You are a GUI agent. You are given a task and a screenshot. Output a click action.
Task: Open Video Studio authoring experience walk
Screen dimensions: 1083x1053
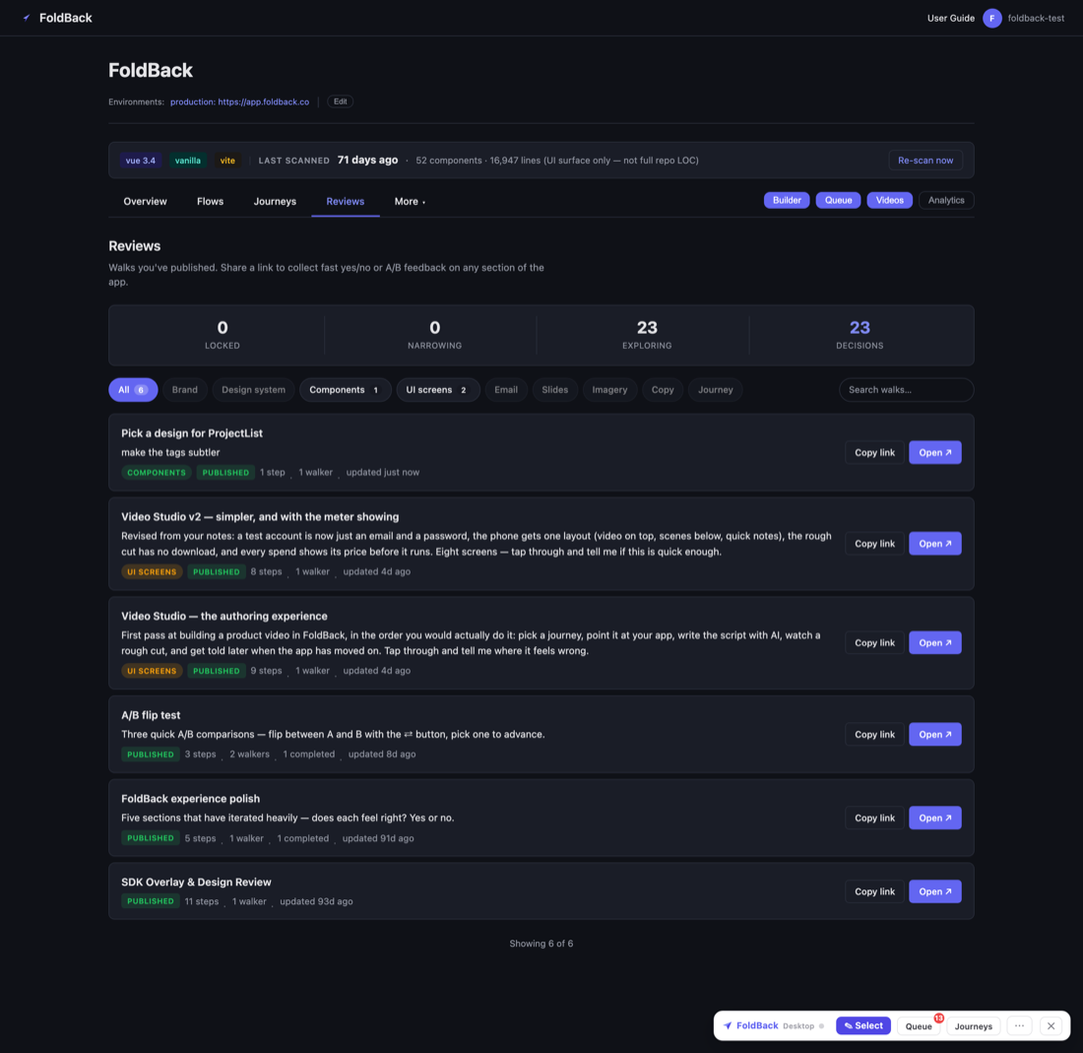tap(934, 642)
